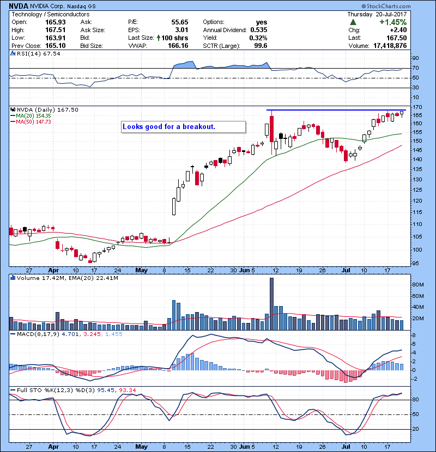Click the candlestick icon beside NVDA (Daily)
436x452 pixels.
click(x=13, y=109)
